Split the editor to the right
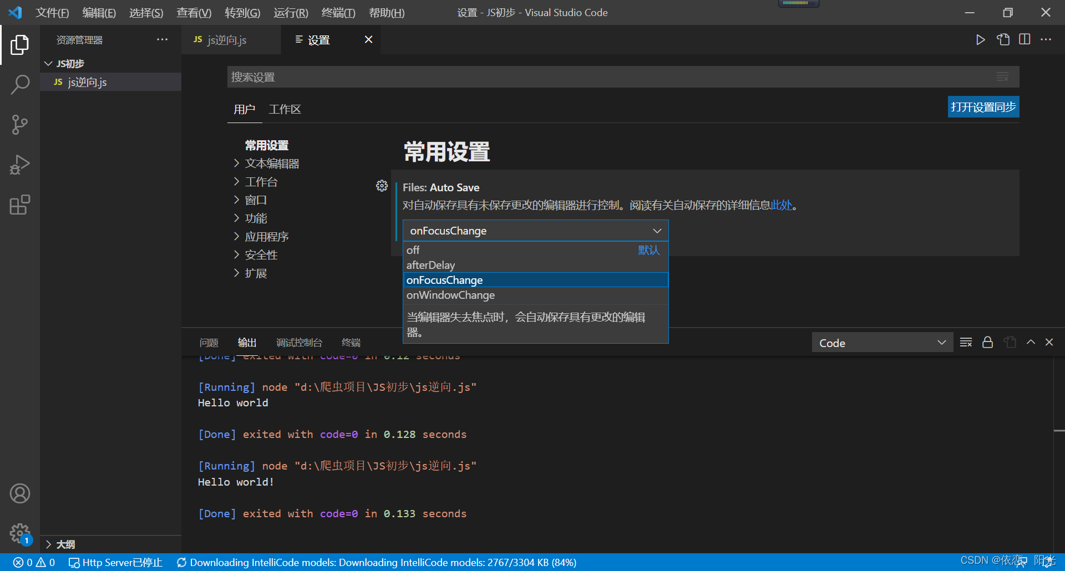 [x=1025, y=39]
